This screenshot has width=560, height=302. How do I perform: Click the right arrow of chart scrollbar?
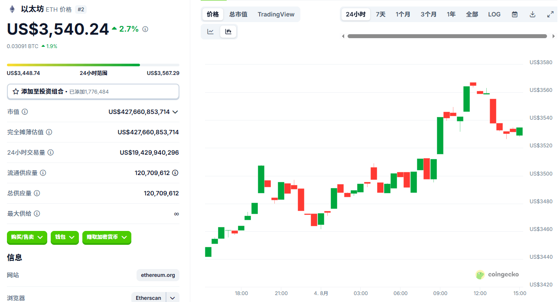coord(553,36)
